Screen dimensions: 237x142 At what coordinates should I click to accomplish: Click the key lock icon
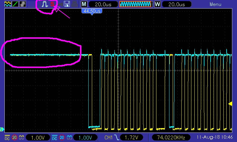tap(60, 4)
